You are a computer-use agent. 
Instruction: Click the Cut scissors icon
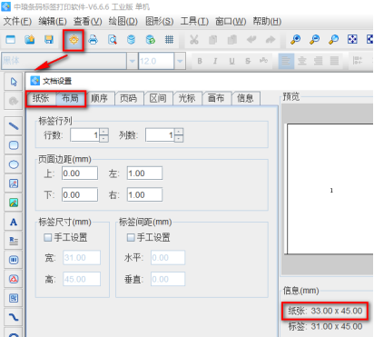click(194, 39)
